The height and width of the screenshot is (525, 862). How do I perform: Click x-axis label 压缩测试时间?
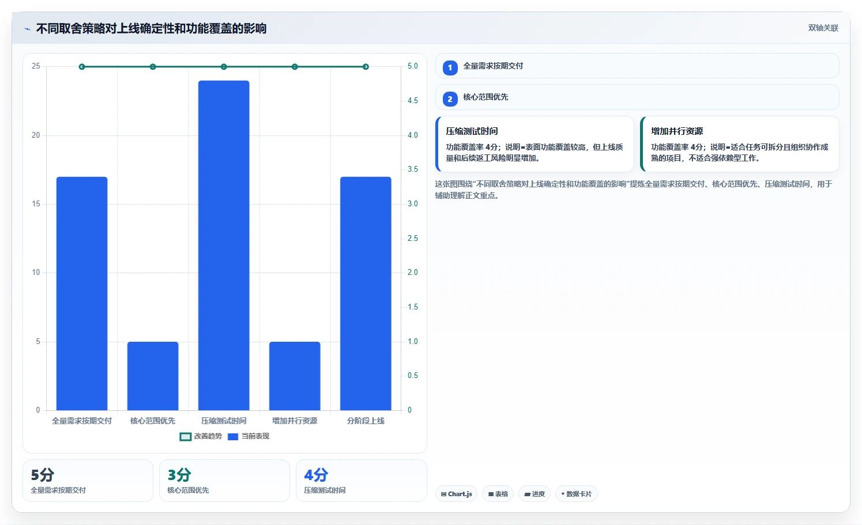[224, 421]
